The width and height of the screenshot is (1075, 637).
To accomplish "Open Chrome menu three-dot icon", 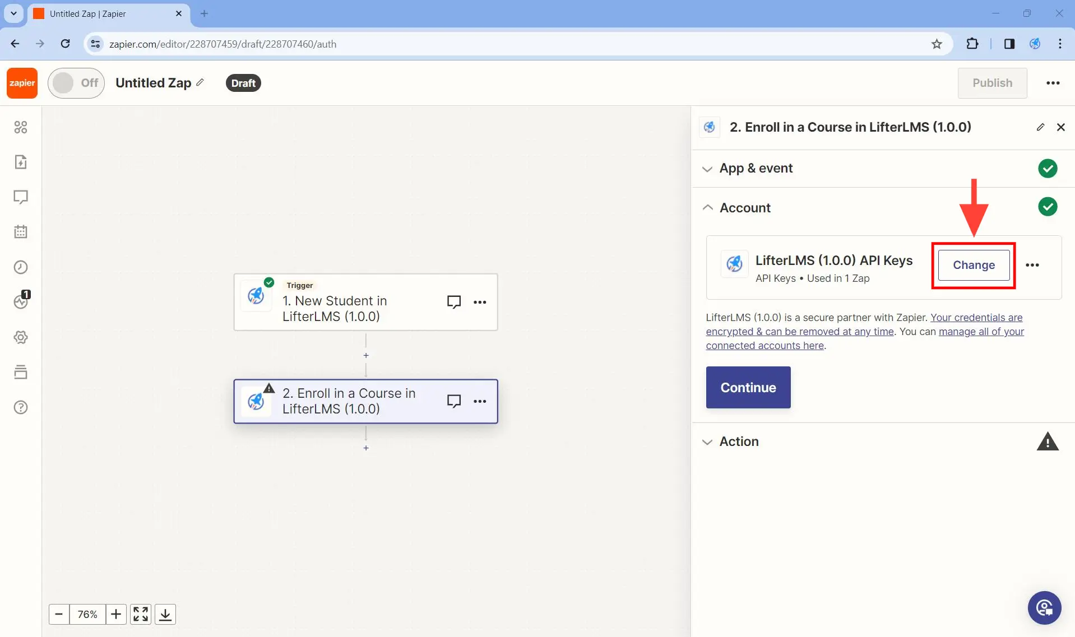I will 1060,44.
